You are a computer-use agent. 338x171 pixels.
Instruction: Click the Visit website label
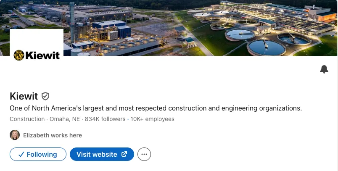[97, 155]
